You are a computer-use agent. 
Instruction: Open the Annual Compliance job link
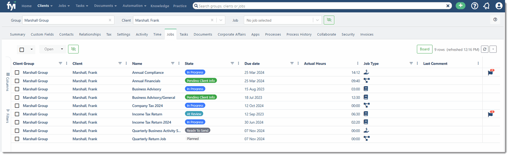point(148,73)
